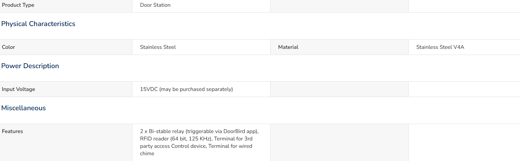Select the Stainless Steel color value
The width and height of the screenshot is (520, 161).
[x=158, y=47]
